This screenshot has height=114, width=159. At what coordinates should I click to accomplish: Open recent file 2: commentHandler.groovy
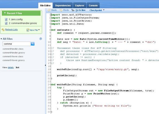[23, 23]
